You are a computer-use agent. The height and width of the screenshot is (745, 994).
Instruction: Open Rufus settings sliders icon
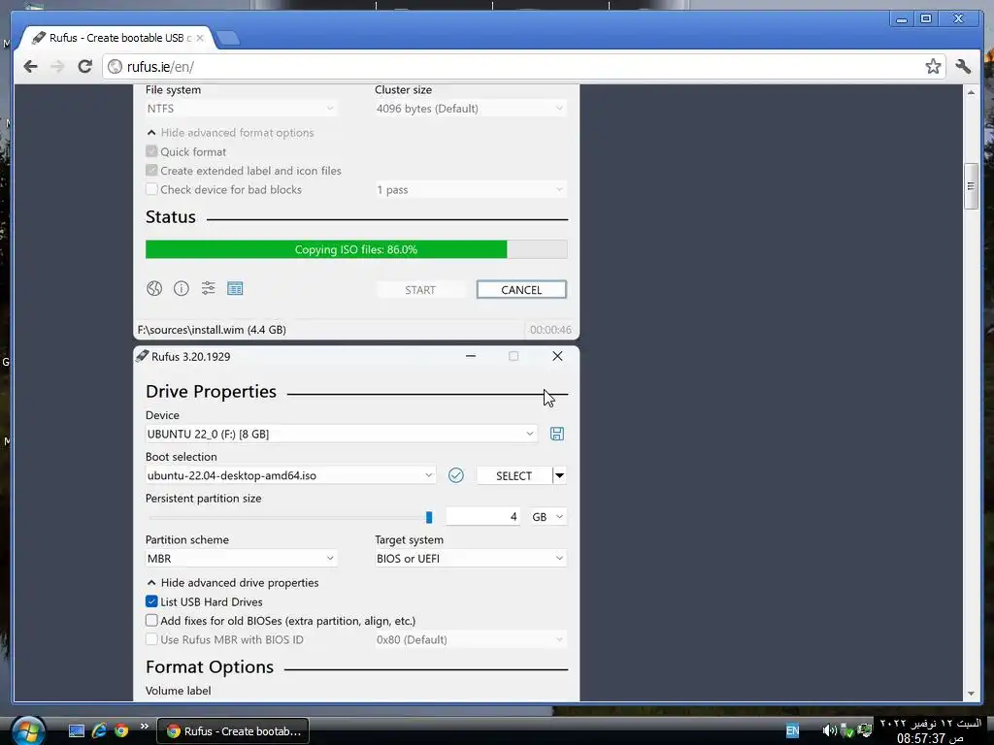(x=208, y=289)
